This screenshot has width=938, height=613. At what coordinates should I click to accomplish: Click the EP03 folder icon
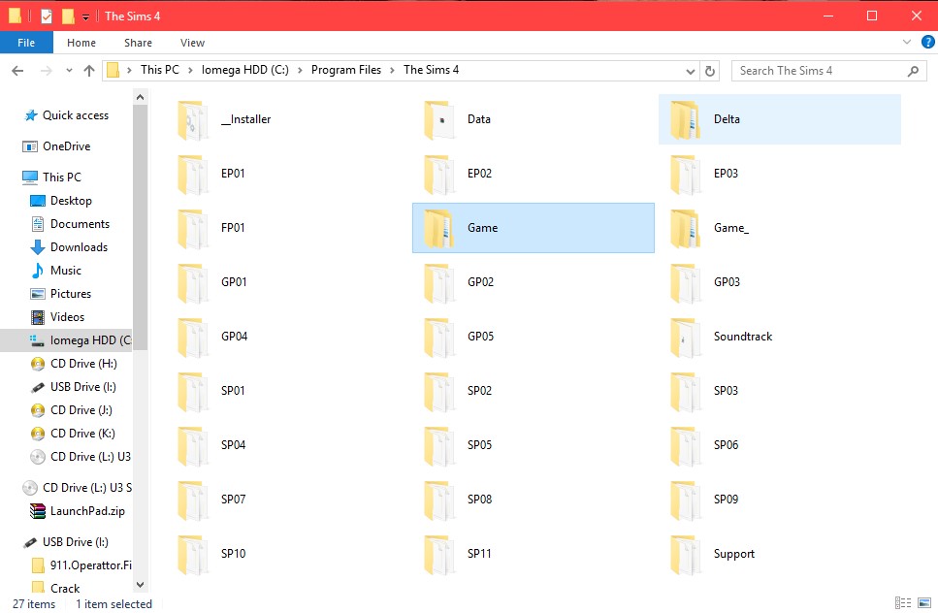(686, 175)
